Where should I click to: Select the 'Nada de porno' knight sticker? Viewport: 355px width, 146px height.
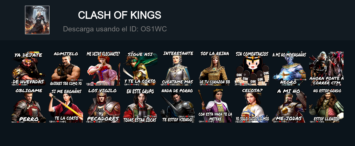[x=178, y=106]
